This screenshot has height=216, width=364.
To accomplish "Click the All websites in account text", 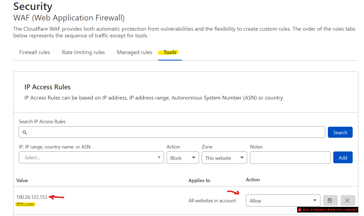I will (212, 201).
